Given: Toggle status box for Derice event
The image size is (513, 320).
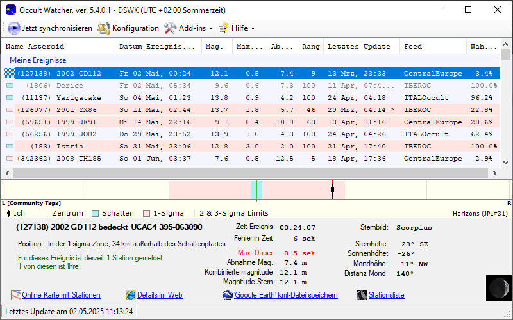Looking at the screenshot, I should pyautogui.click(x=10, y=86).
